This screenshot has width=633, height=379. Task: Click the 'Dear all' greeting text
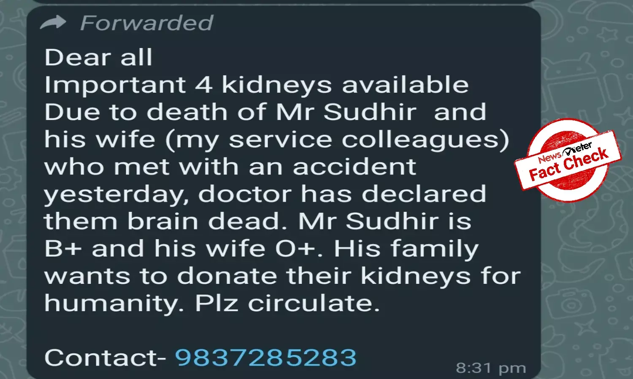pyautogui.click(x=98, y=57)
